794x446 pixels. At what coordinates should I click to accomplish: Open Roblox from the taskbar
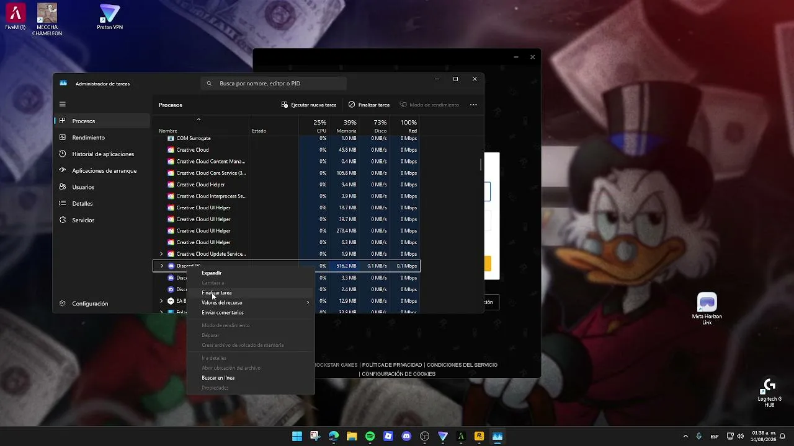[388, 436]
